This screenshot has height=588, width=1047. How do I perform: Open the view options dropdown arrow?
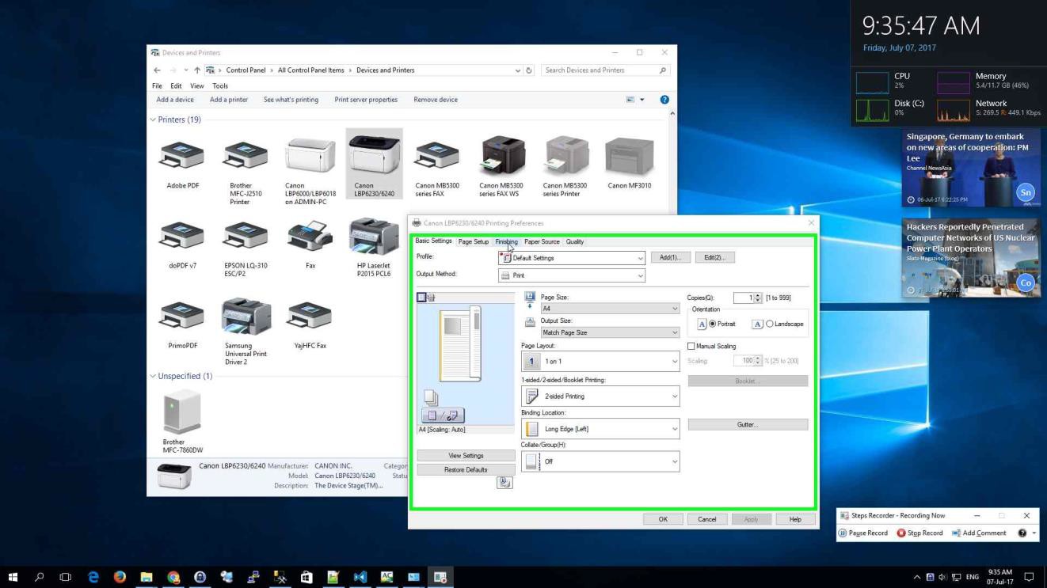(643, 100)
